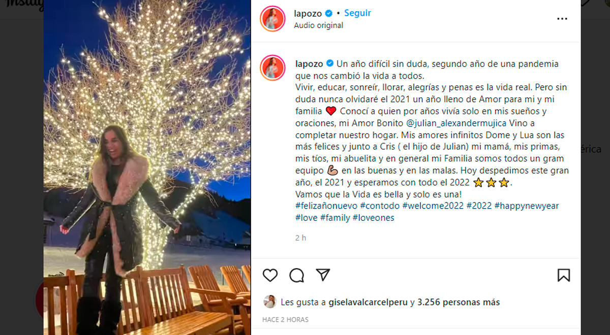The width and height of the screenshot is (610, 335).
Task: Open the Audio original link
Action: pyautogui.click(x=318, y=25)
